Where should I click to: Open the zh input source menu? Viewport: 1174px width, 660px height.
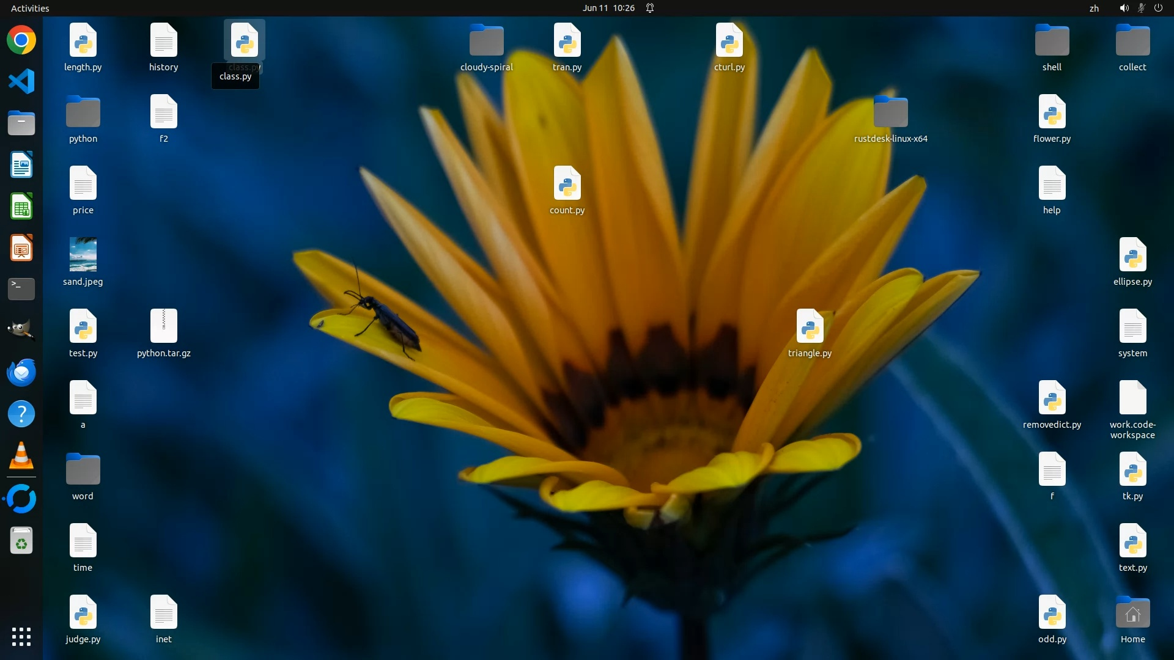tap(1094, 8)
